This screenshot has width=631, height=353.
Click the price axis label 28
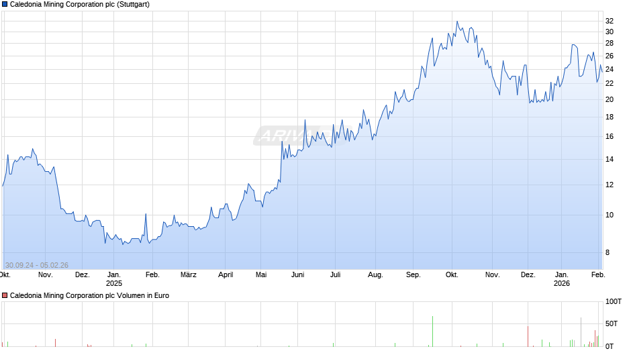(x=610, y=43)
